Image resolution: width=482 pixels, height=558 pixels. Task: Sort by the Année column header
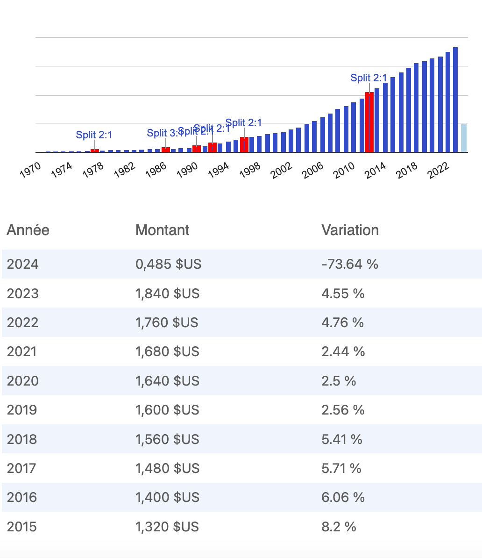click(x=28, y=230)
